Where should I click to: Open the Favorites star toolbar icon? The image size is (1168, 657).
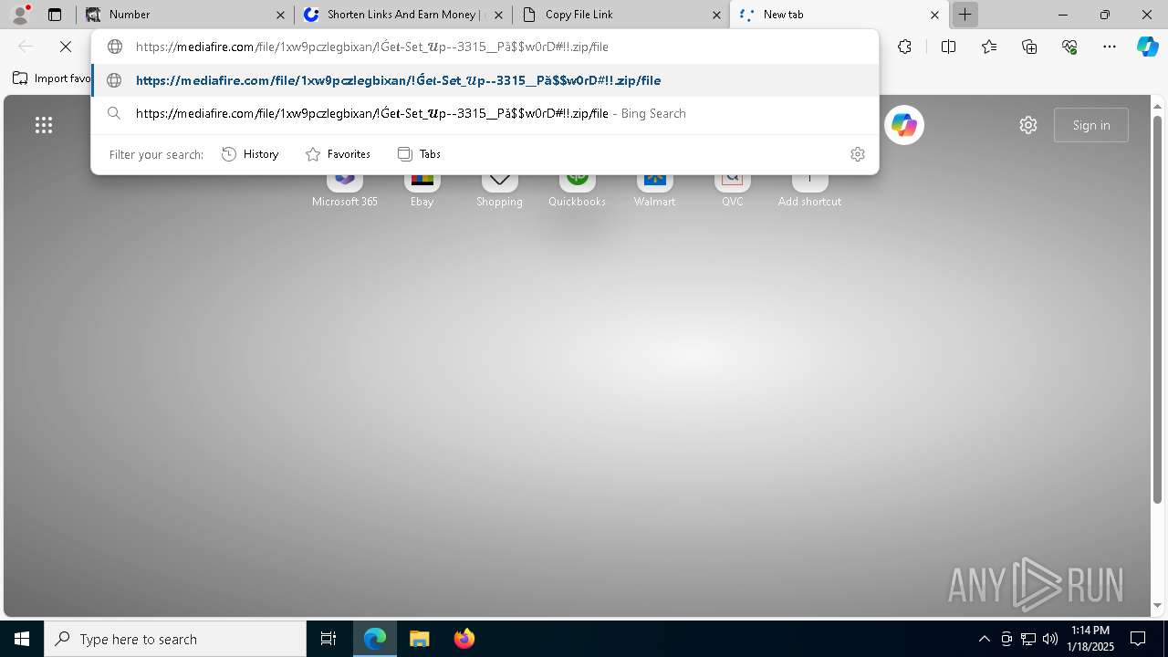(989, 47)
